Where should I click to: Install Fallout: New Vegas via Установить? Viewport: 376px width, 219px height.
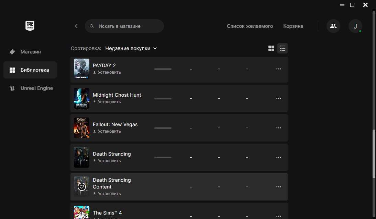[x=107, y=131]
